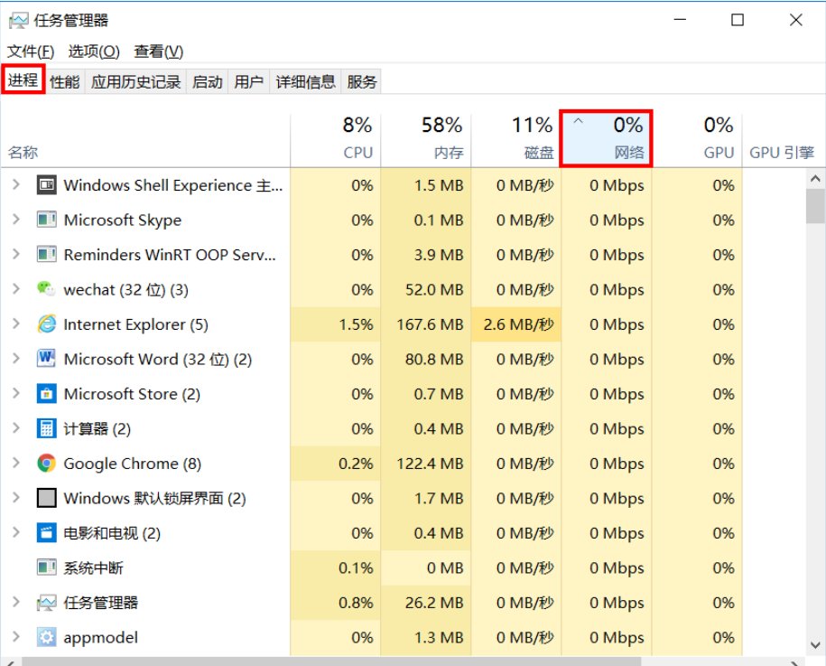Click the Microsoft Word icon in the list
Viewport: 826px width, 666px height.
[48, 359]
